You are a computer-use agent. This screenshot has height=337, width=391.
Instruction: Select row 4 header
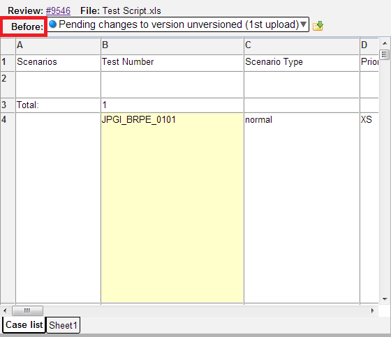8,208
